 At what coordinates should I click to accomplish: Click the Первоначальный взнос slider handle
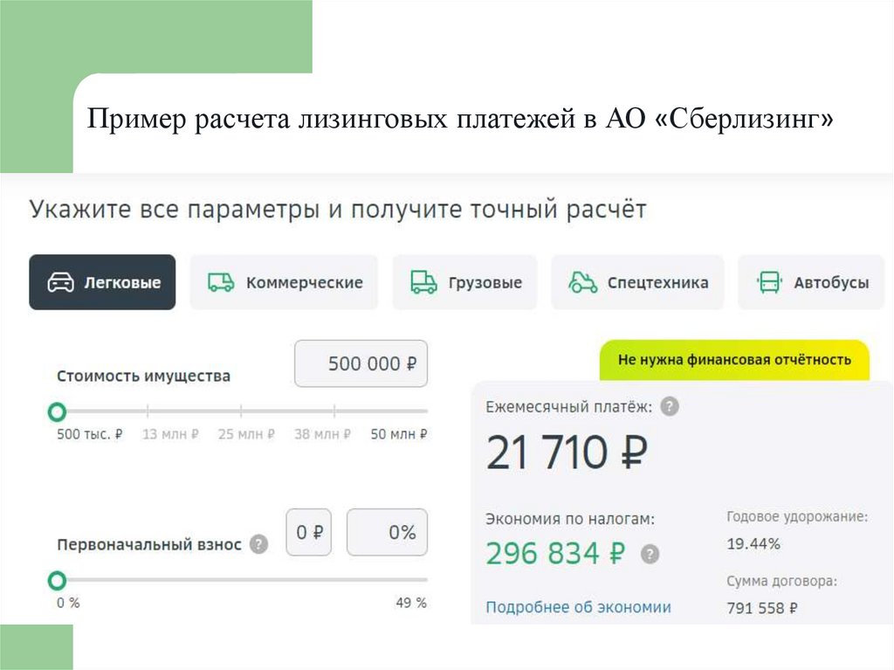[x=57, y=580]
